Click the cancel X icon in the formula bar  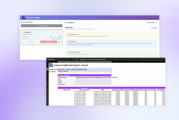tap(72, 59)
